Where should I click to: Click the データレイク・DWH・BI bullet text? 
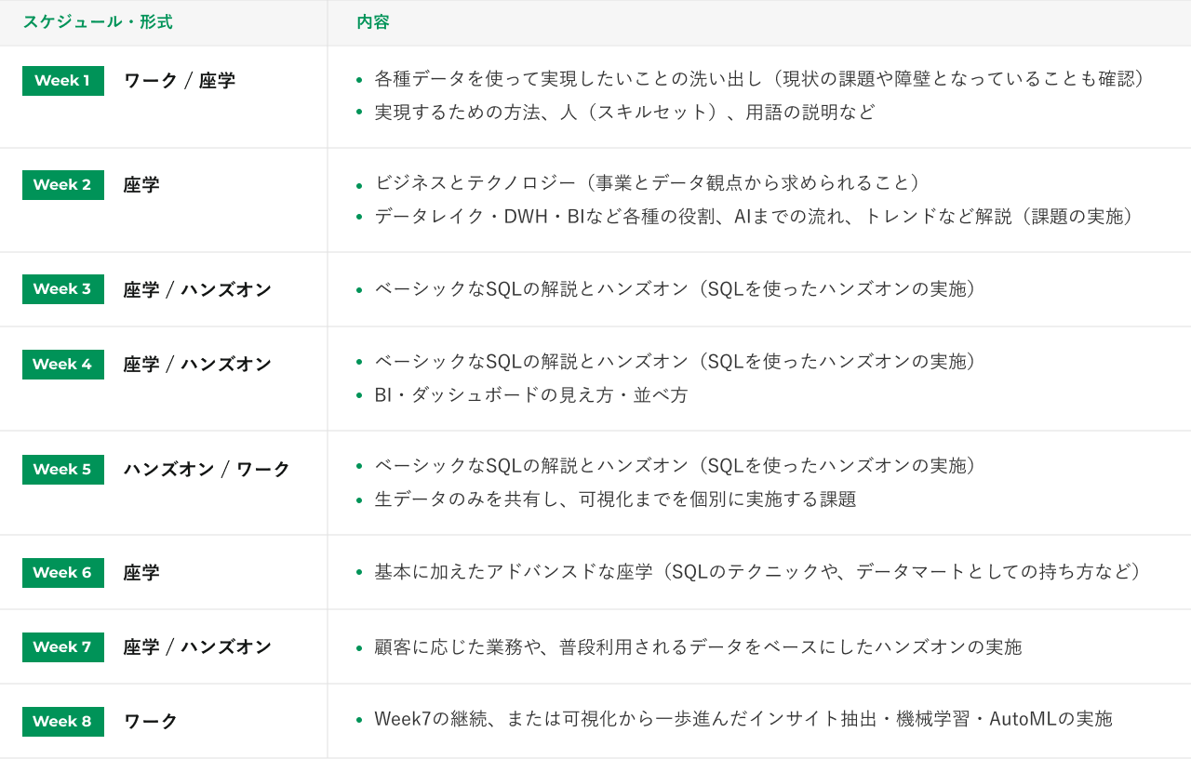click(756, 217)
